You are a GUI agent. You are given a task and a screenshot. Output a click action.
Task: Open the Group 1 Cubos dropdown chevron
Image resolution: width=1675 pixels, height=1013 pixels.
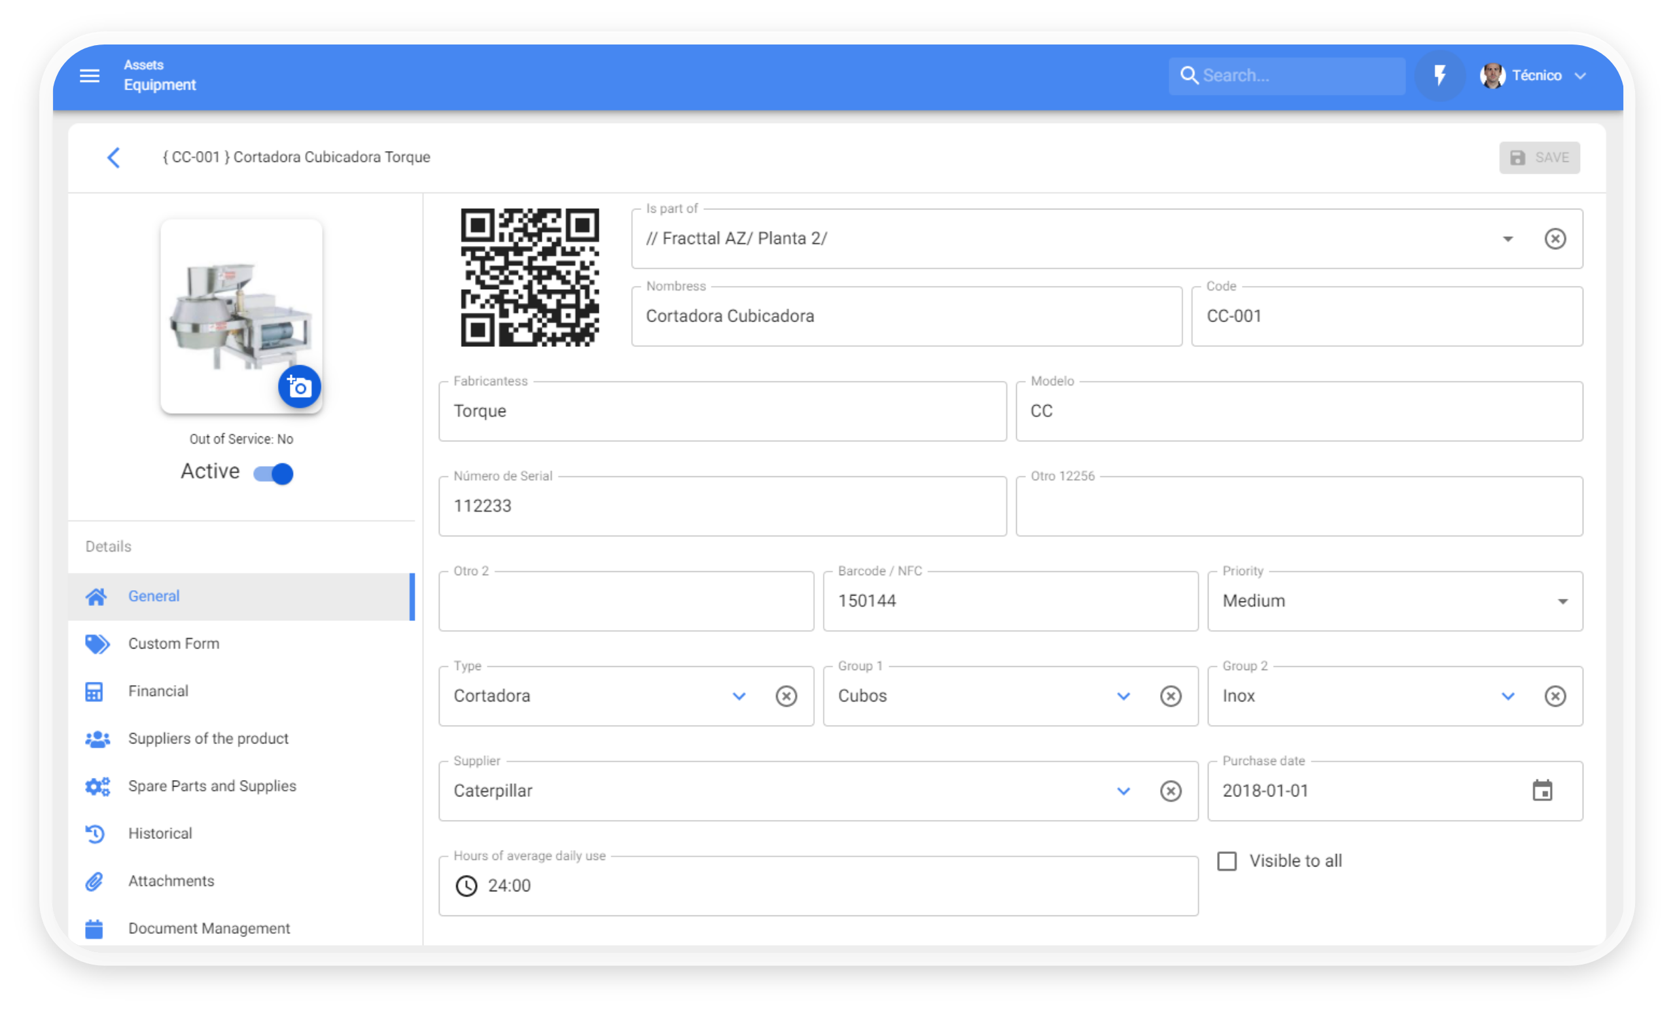pyautogui.click(x=1123, y=696)
